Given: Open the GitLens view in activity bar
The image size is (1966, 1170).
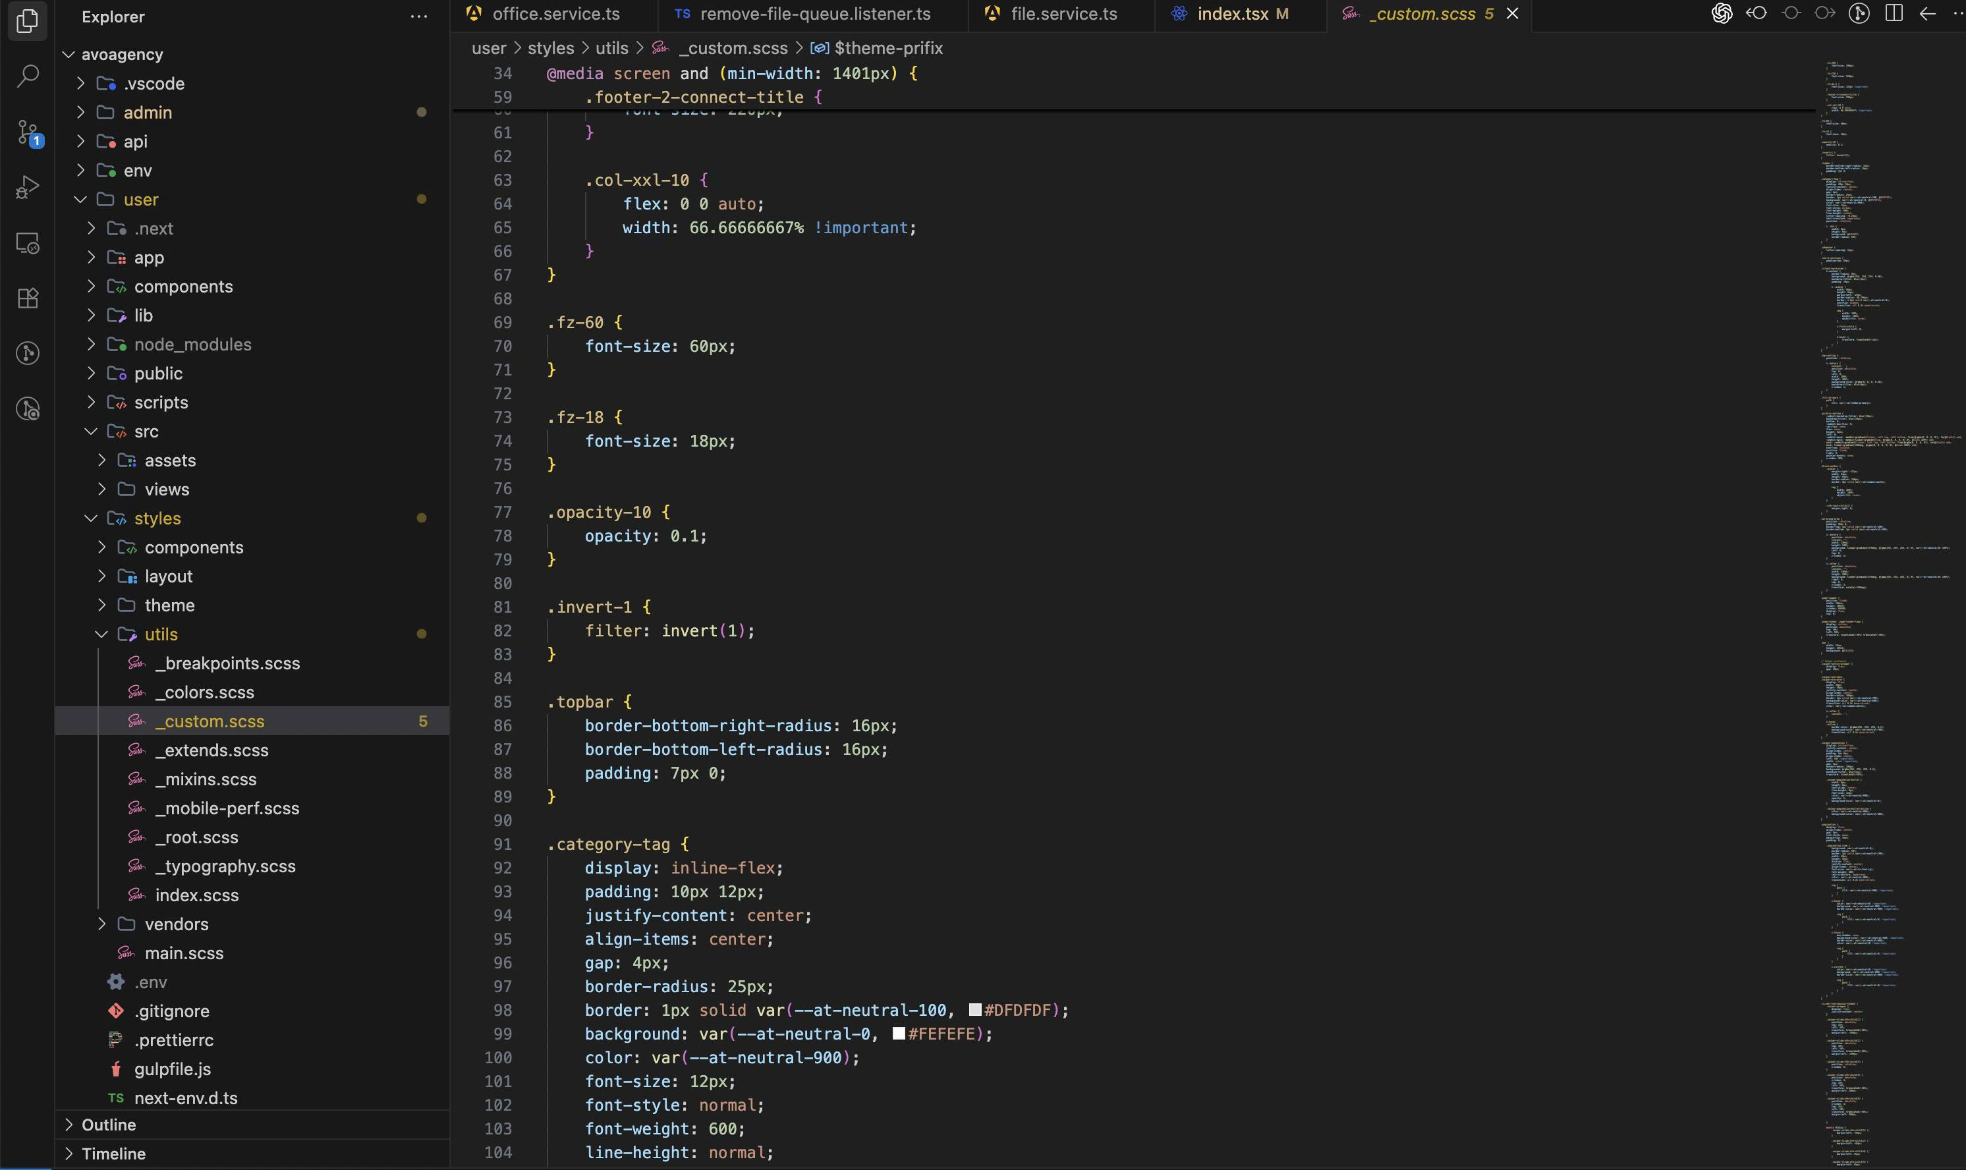Looking at the screenshot, I should point(28,353).
